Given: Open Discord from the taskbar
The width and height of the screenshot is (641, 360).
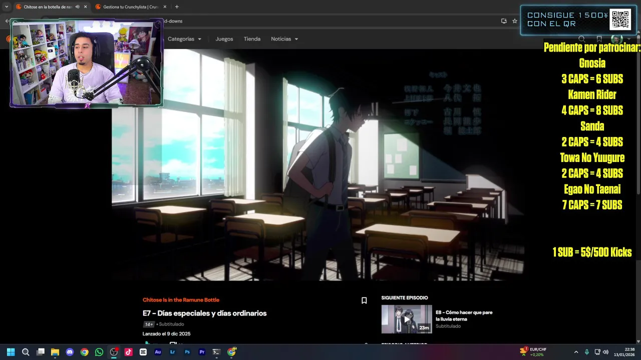Looking at the screenshot, I should [x=70, y=352].
